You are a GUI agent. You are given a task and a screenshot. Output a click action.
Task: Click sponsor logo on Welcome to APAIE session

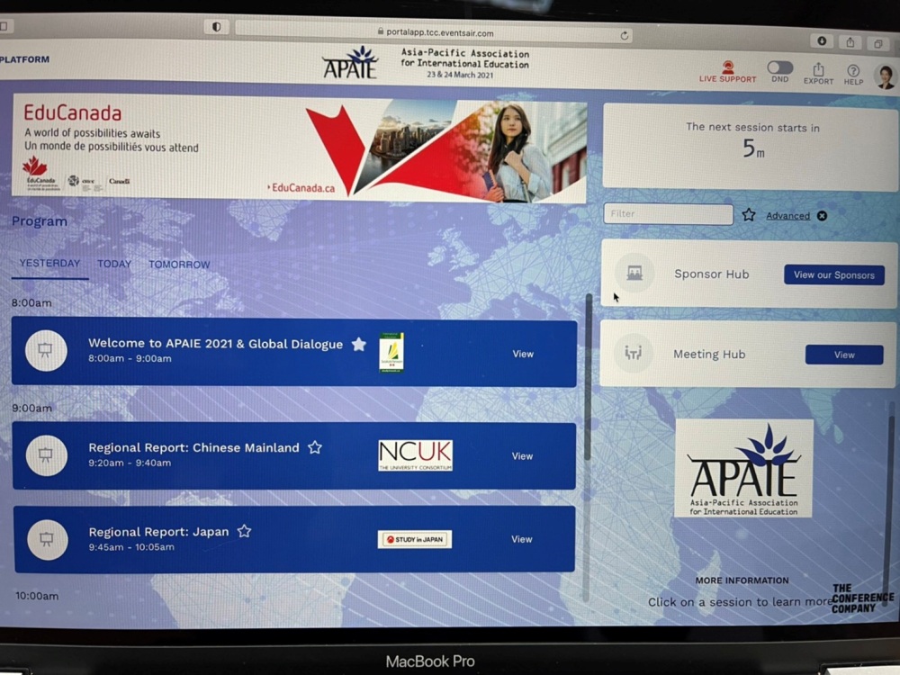391,353
